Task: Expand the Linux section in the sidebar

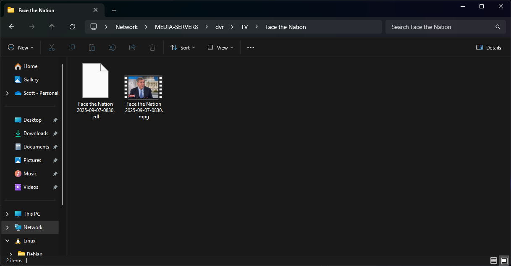Action: click(x=7, y=240)
